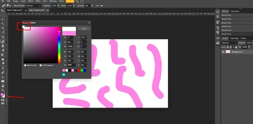Expand the layer Fill slider arrow
The width and height of the screenshot is (253, 124).
tap(249, 47)
